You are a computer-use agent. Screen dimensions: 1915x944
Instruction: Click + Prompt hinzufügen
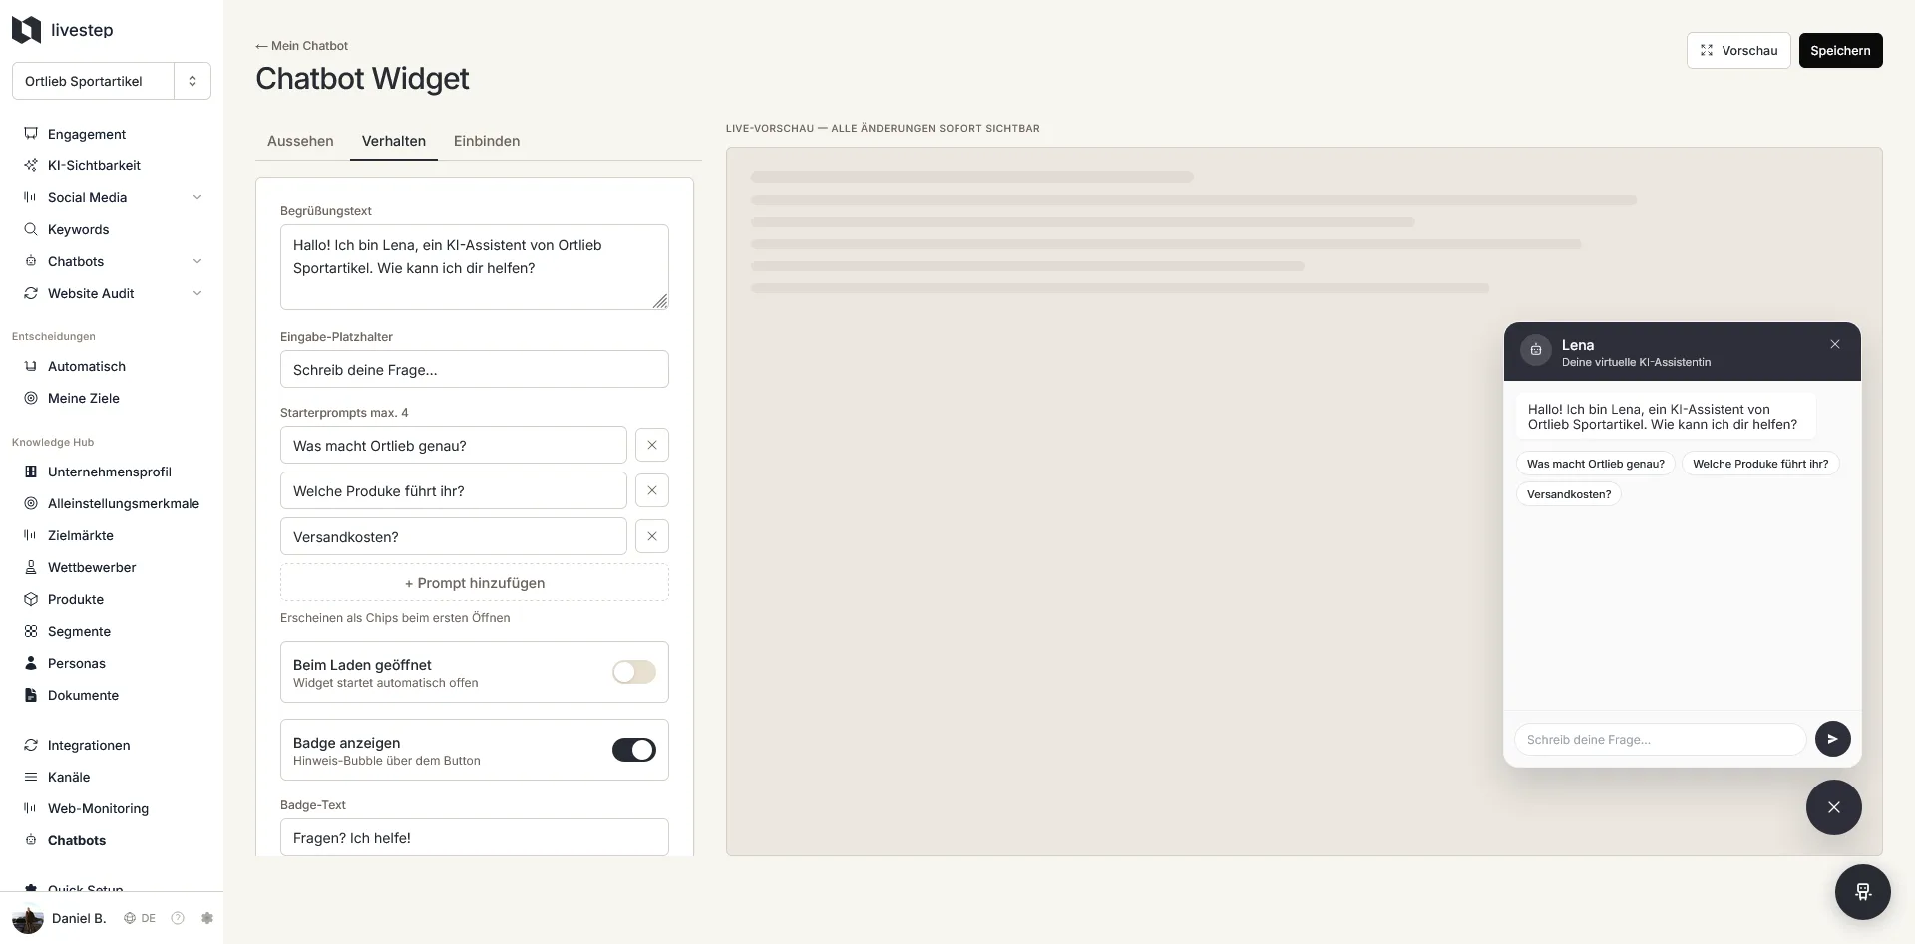[x=475, y=583]
